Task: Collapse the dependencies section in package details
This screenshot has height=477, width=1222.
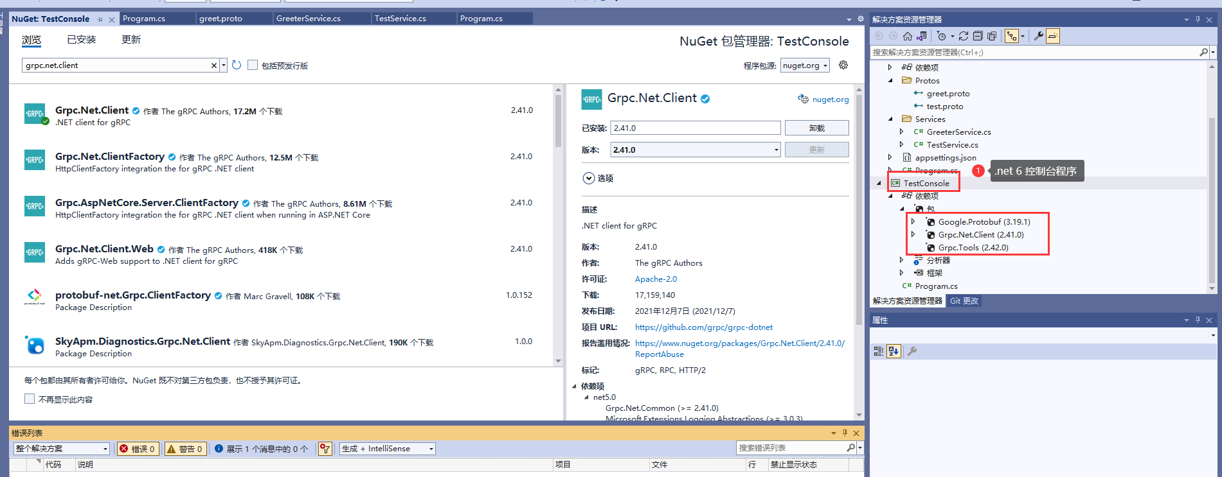Action: tap(574, 386)
